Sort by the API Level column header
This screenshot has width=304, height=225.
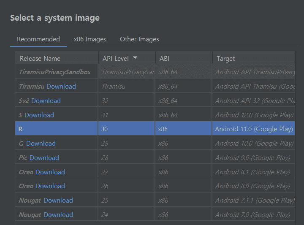click(x=127, y=58)
